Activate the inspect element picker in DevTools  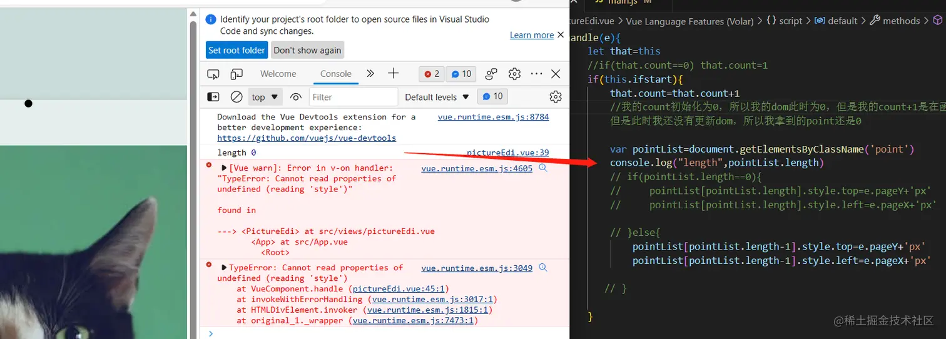pos(213,74)
